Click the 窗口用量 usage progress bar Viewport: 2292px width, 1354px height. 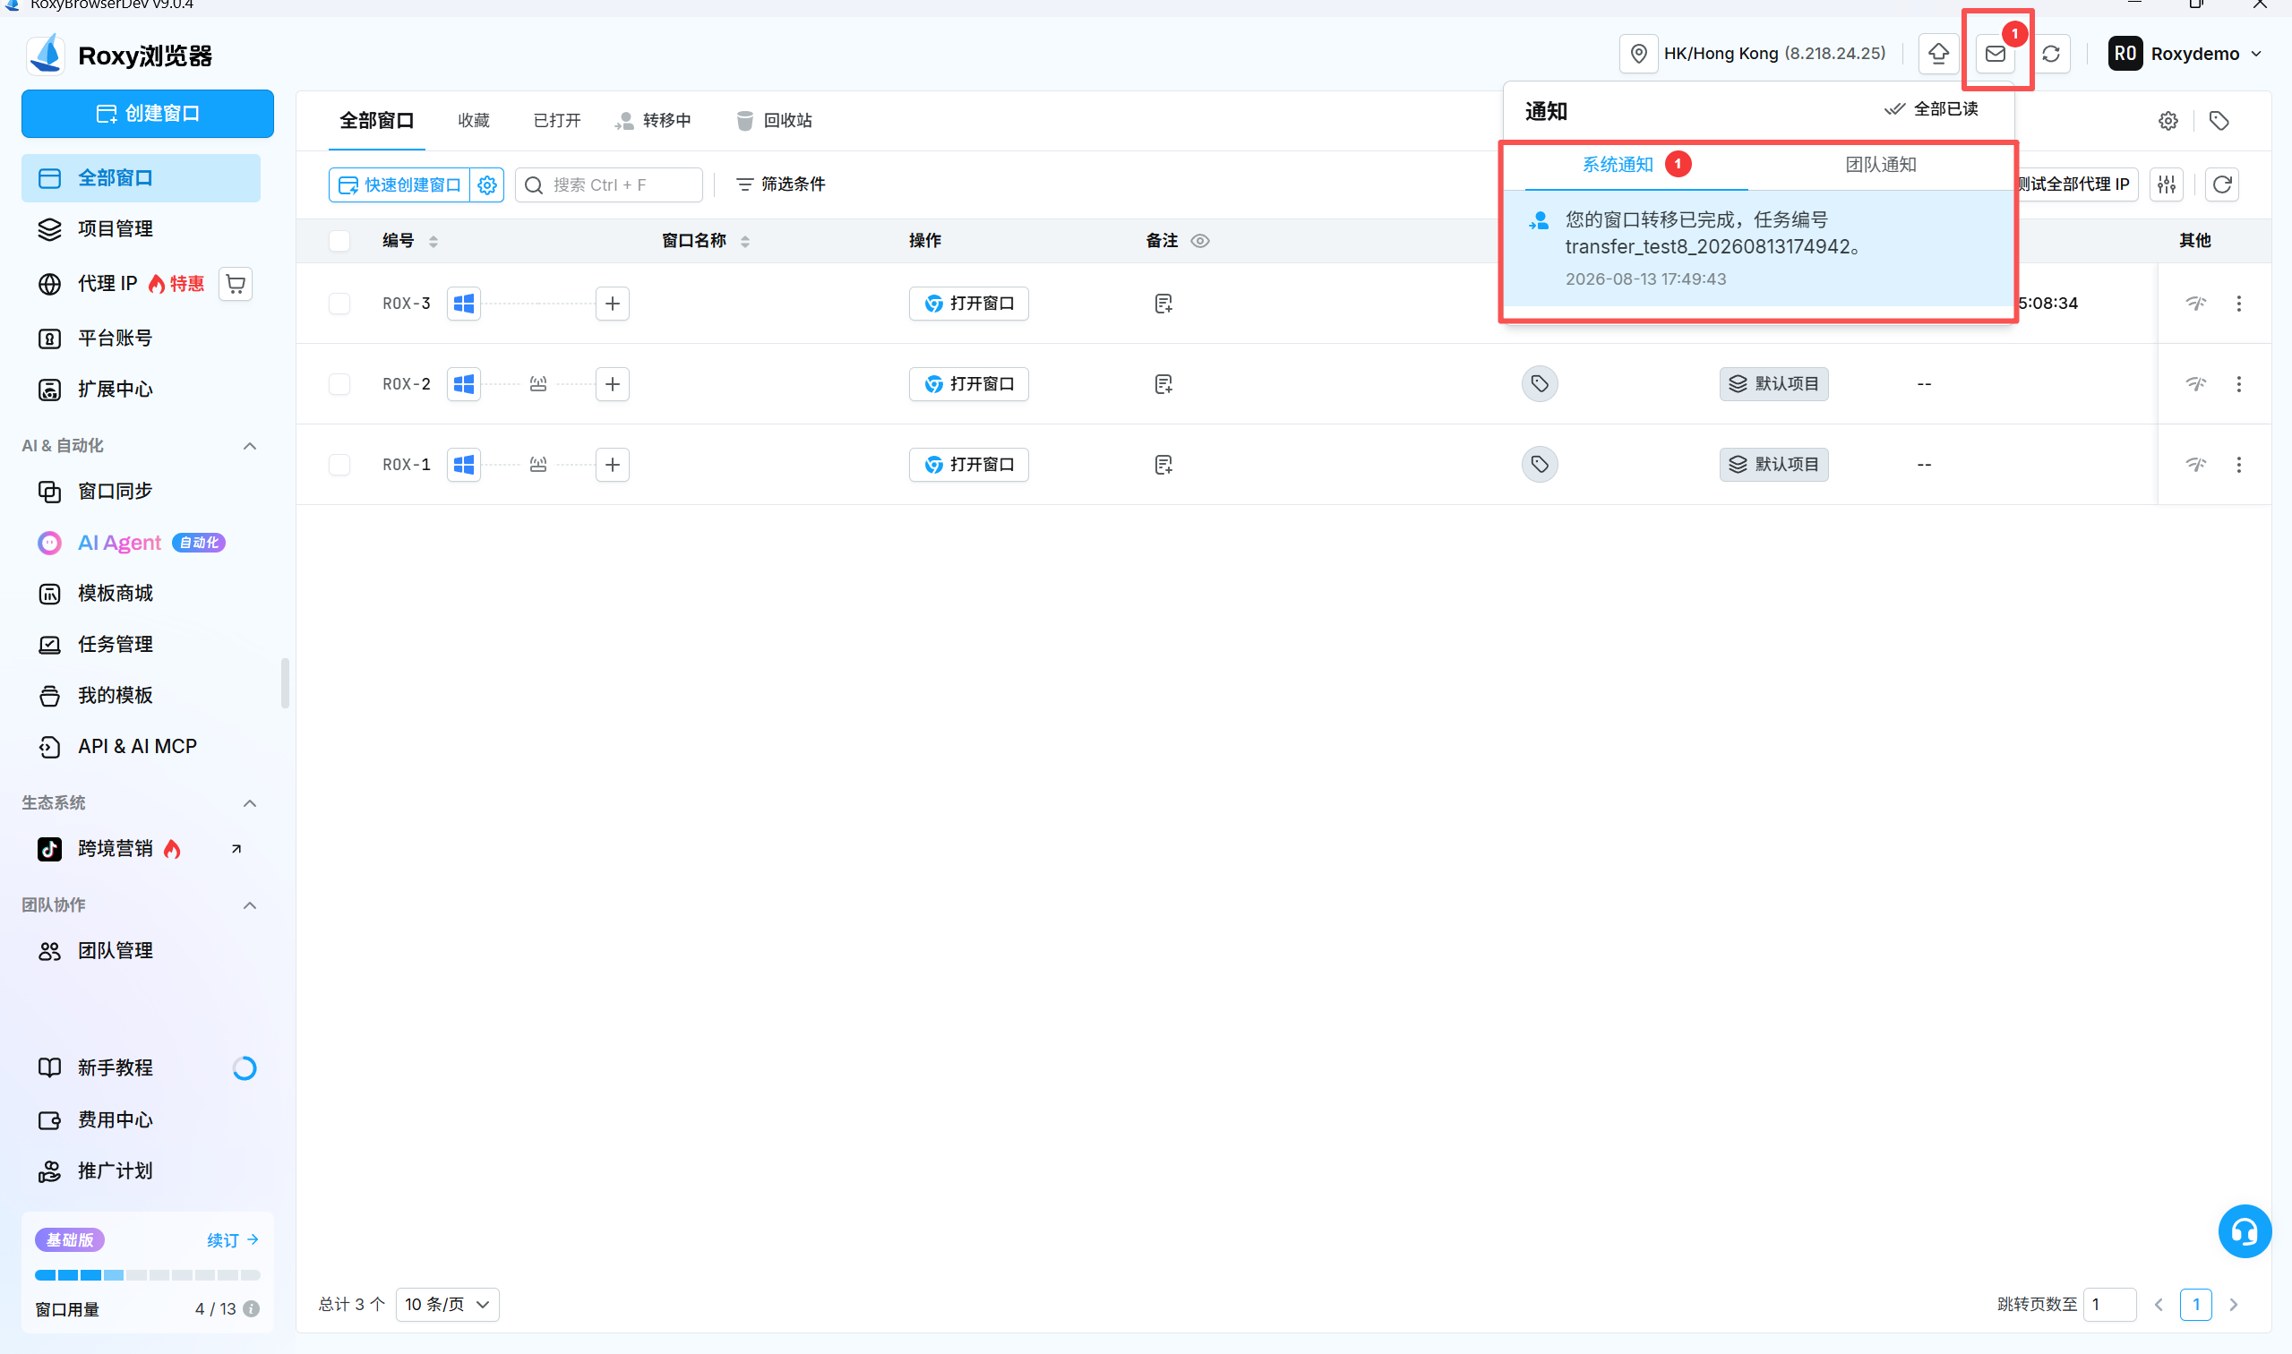147,1274
